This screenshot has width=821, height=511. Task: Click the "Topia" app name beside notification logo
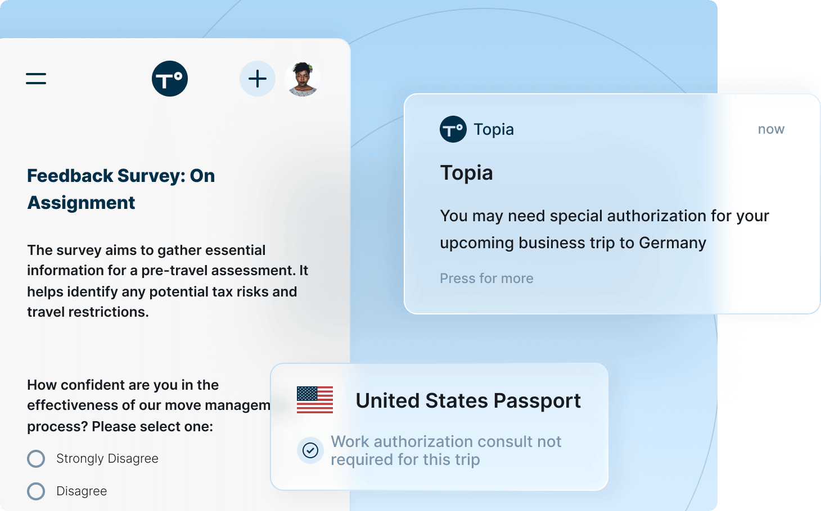[x=494, y=129]
